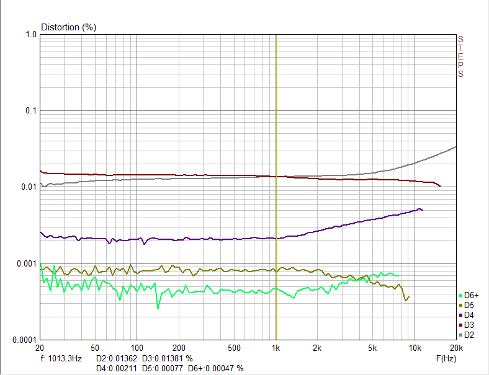Click the 5k x-axis tick label
489x375 pixels.
coord(372,348)
